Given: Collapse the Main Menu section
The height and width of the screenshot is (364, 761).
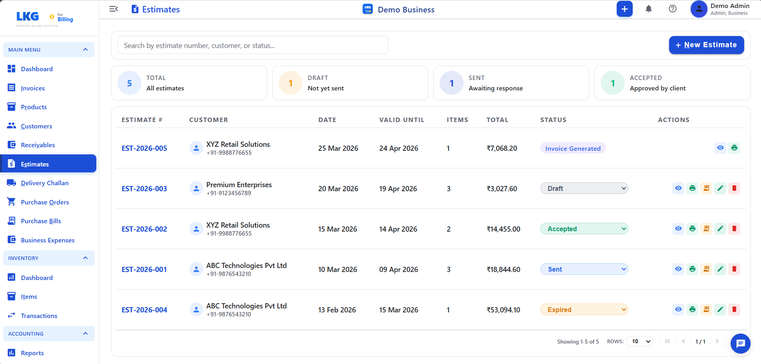Looking at the screenshot, I should tap(49, 50).
